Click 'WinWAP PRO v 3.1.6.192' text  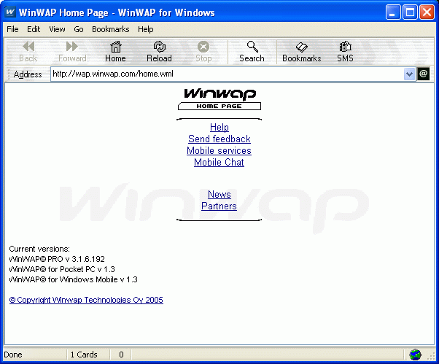tap(57, 259)
